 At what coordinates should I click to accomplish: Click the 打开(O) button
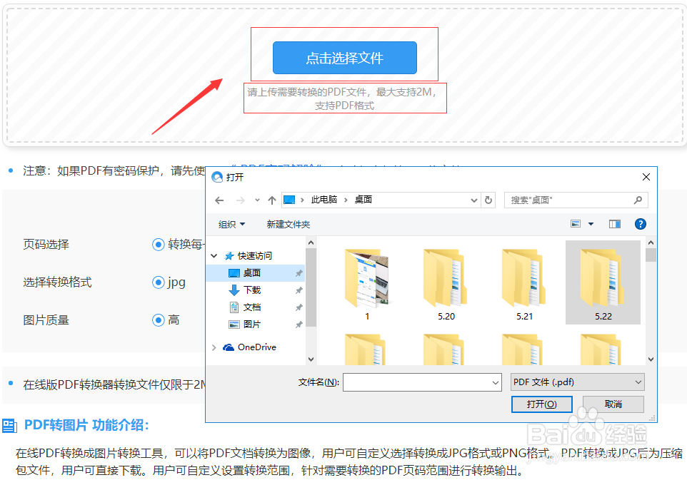click(x=542, y=404)
